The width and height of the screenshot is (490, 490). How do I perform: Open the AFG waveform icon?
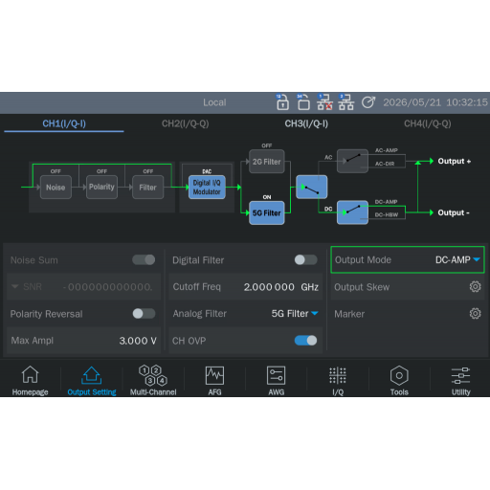tap(214, 380)
